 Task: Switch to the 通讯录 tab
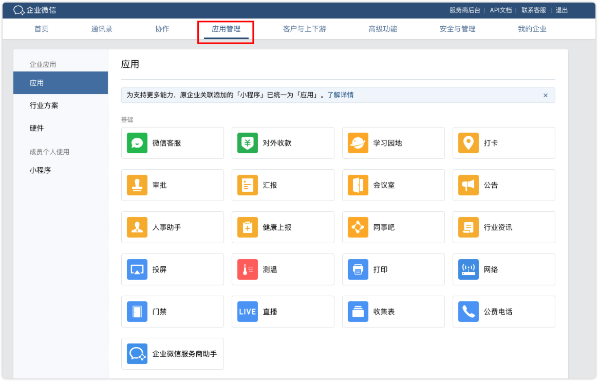[102, 29]
